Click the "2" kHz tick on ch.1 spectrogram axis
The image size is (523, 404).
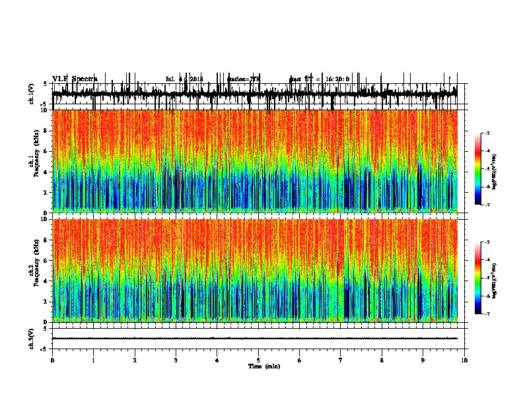46,193
